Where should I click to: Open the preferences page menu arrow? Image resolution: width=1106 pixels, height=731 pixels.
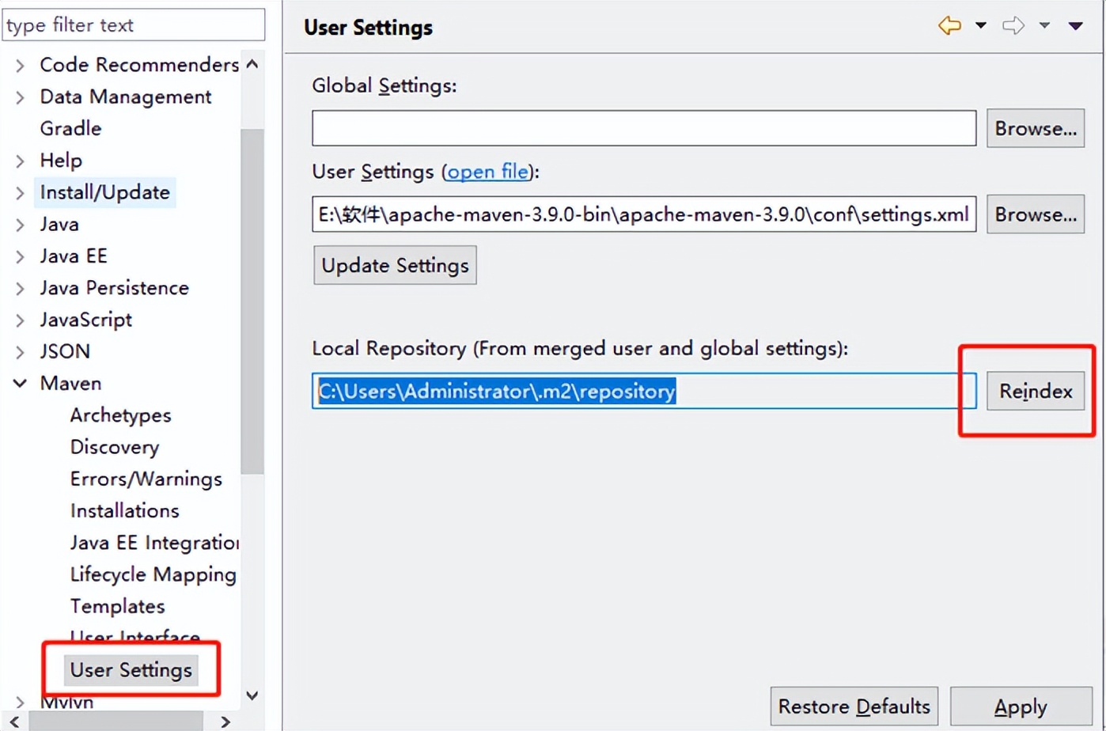(x=1077, y=25)
